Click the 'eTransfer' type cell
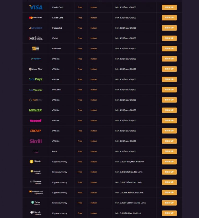 coord(56,49)
